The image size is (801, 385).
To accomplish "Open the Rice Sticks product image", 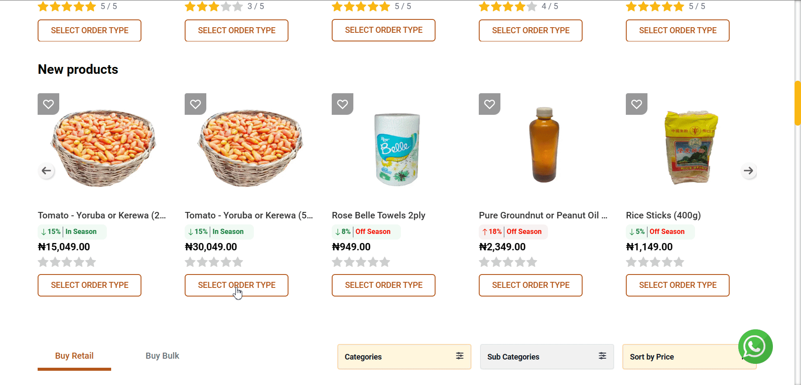I will [x=691, y=147].
